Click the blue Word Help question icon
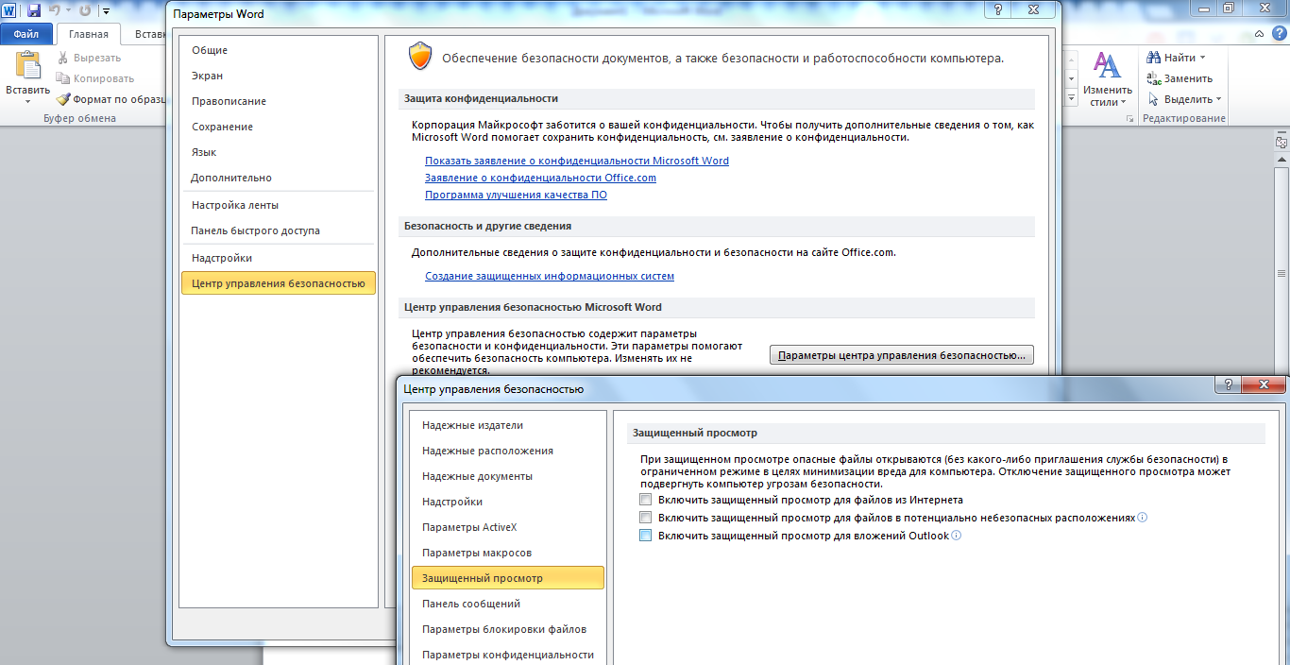The width and height of the screenshot is (1290, 665). click(x=1280, y=34)
